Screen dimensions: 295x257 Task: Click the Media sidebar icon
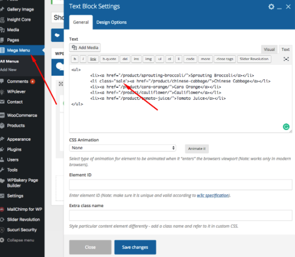pos(2,30)
